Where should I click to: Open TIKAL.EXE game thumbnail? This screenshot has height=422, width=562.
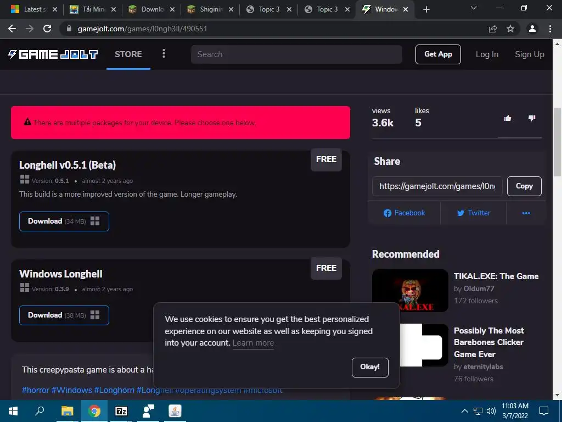(410, 290)
